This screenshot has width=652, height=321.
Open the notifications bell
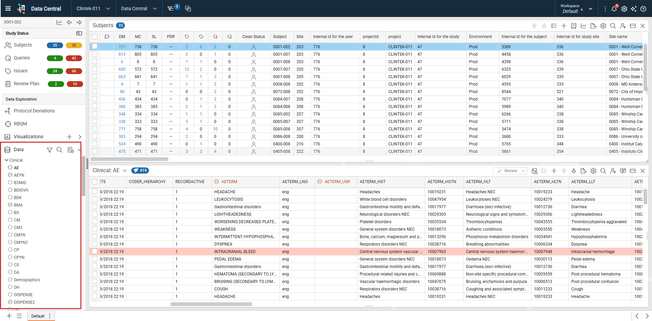pos(614,8)
